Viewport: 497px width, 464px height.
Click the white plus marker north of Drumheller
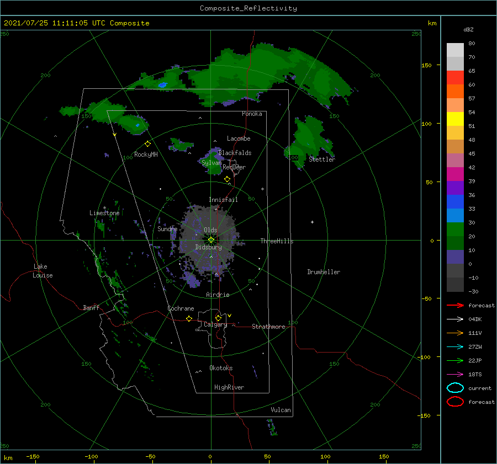[312, 222]
